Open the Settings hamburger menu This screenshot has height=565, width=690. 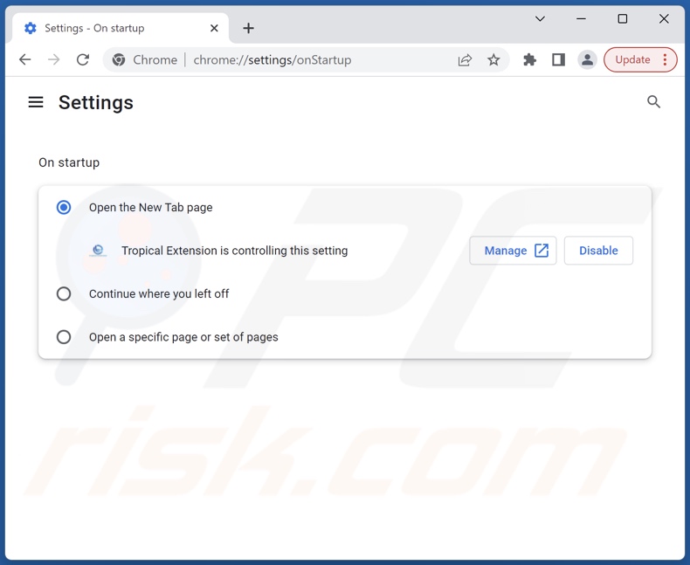coord(36,102)
